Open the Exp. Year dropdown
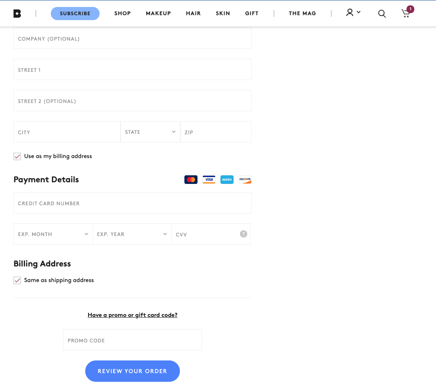The height and width of the screenshot is (390, 436). click(132, 234)
